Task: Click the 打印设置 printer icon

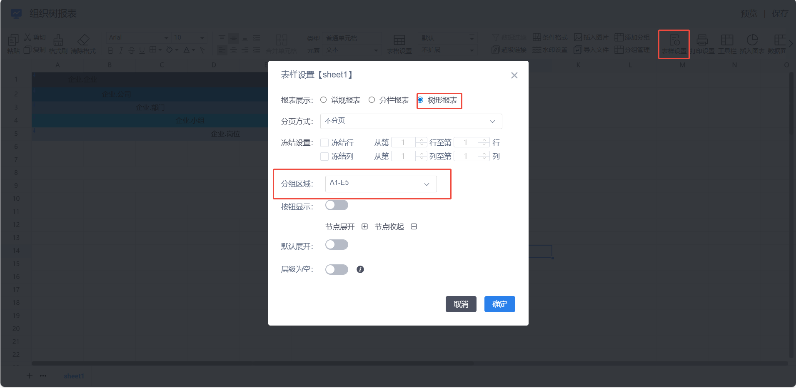Action: pyautogui.click(x=702, y=40)
